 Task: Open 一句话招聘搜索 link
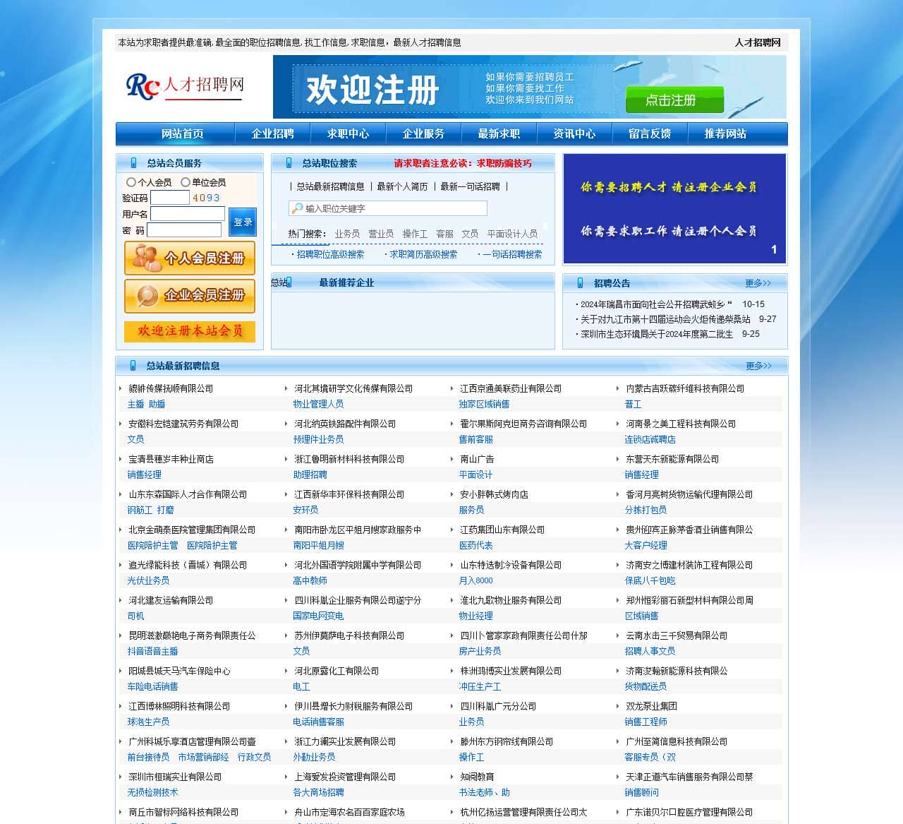point(512,254)
